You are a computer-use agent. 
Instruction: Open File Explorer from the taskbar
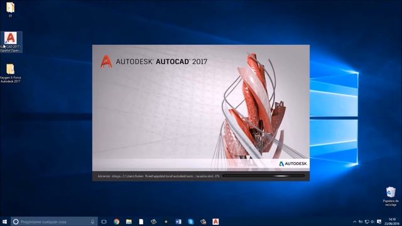[129, 222]
